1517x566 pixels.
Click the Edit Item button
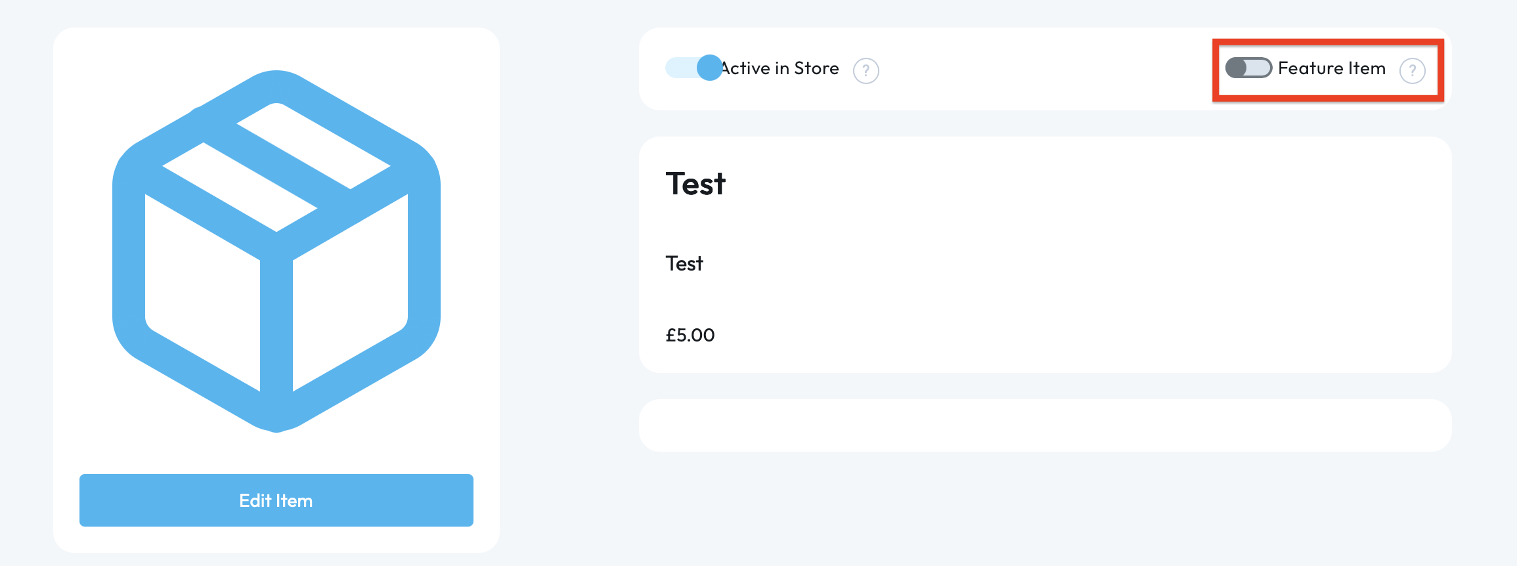276,500
